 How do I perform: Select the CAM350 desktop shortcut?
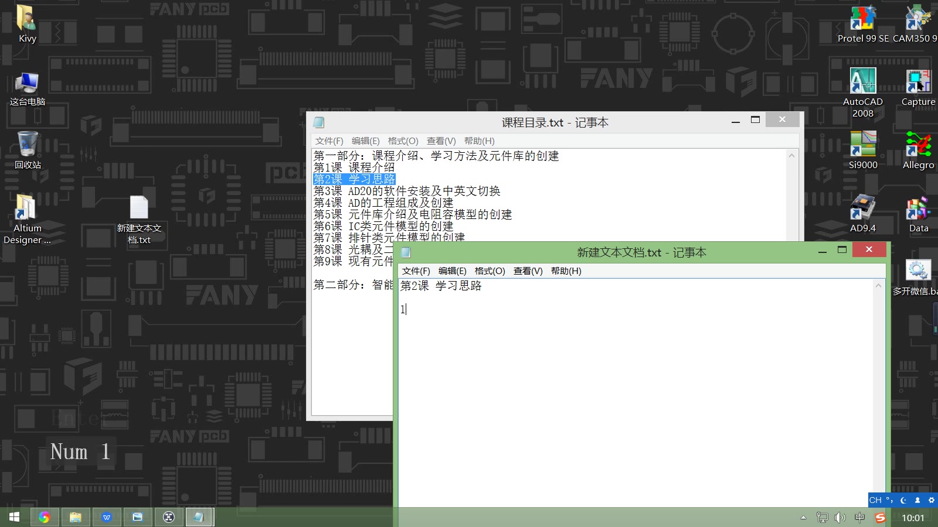[917, 25]
